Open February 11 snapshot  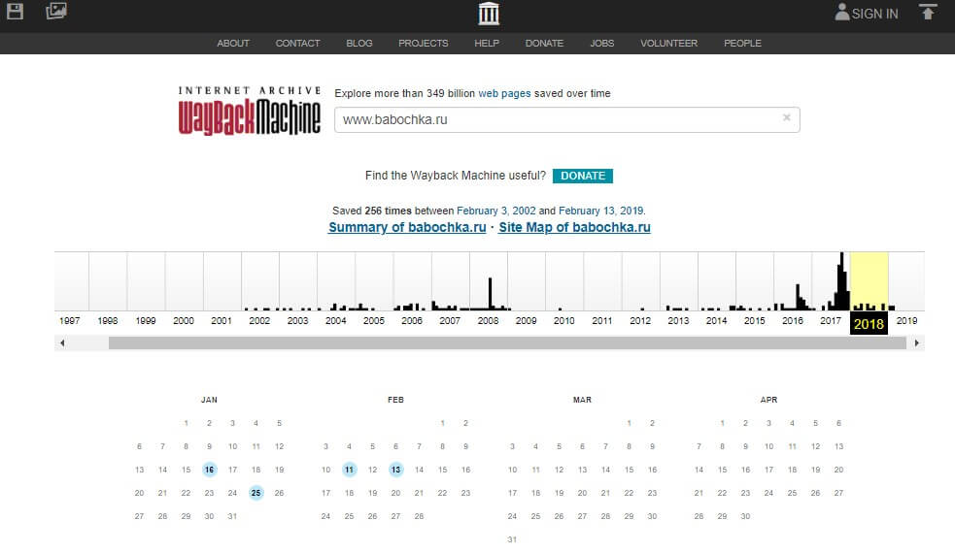click(x=349, y=470)
